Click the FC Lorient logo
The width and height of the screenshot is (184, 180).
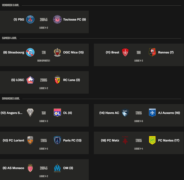click(x=30, y=140)
